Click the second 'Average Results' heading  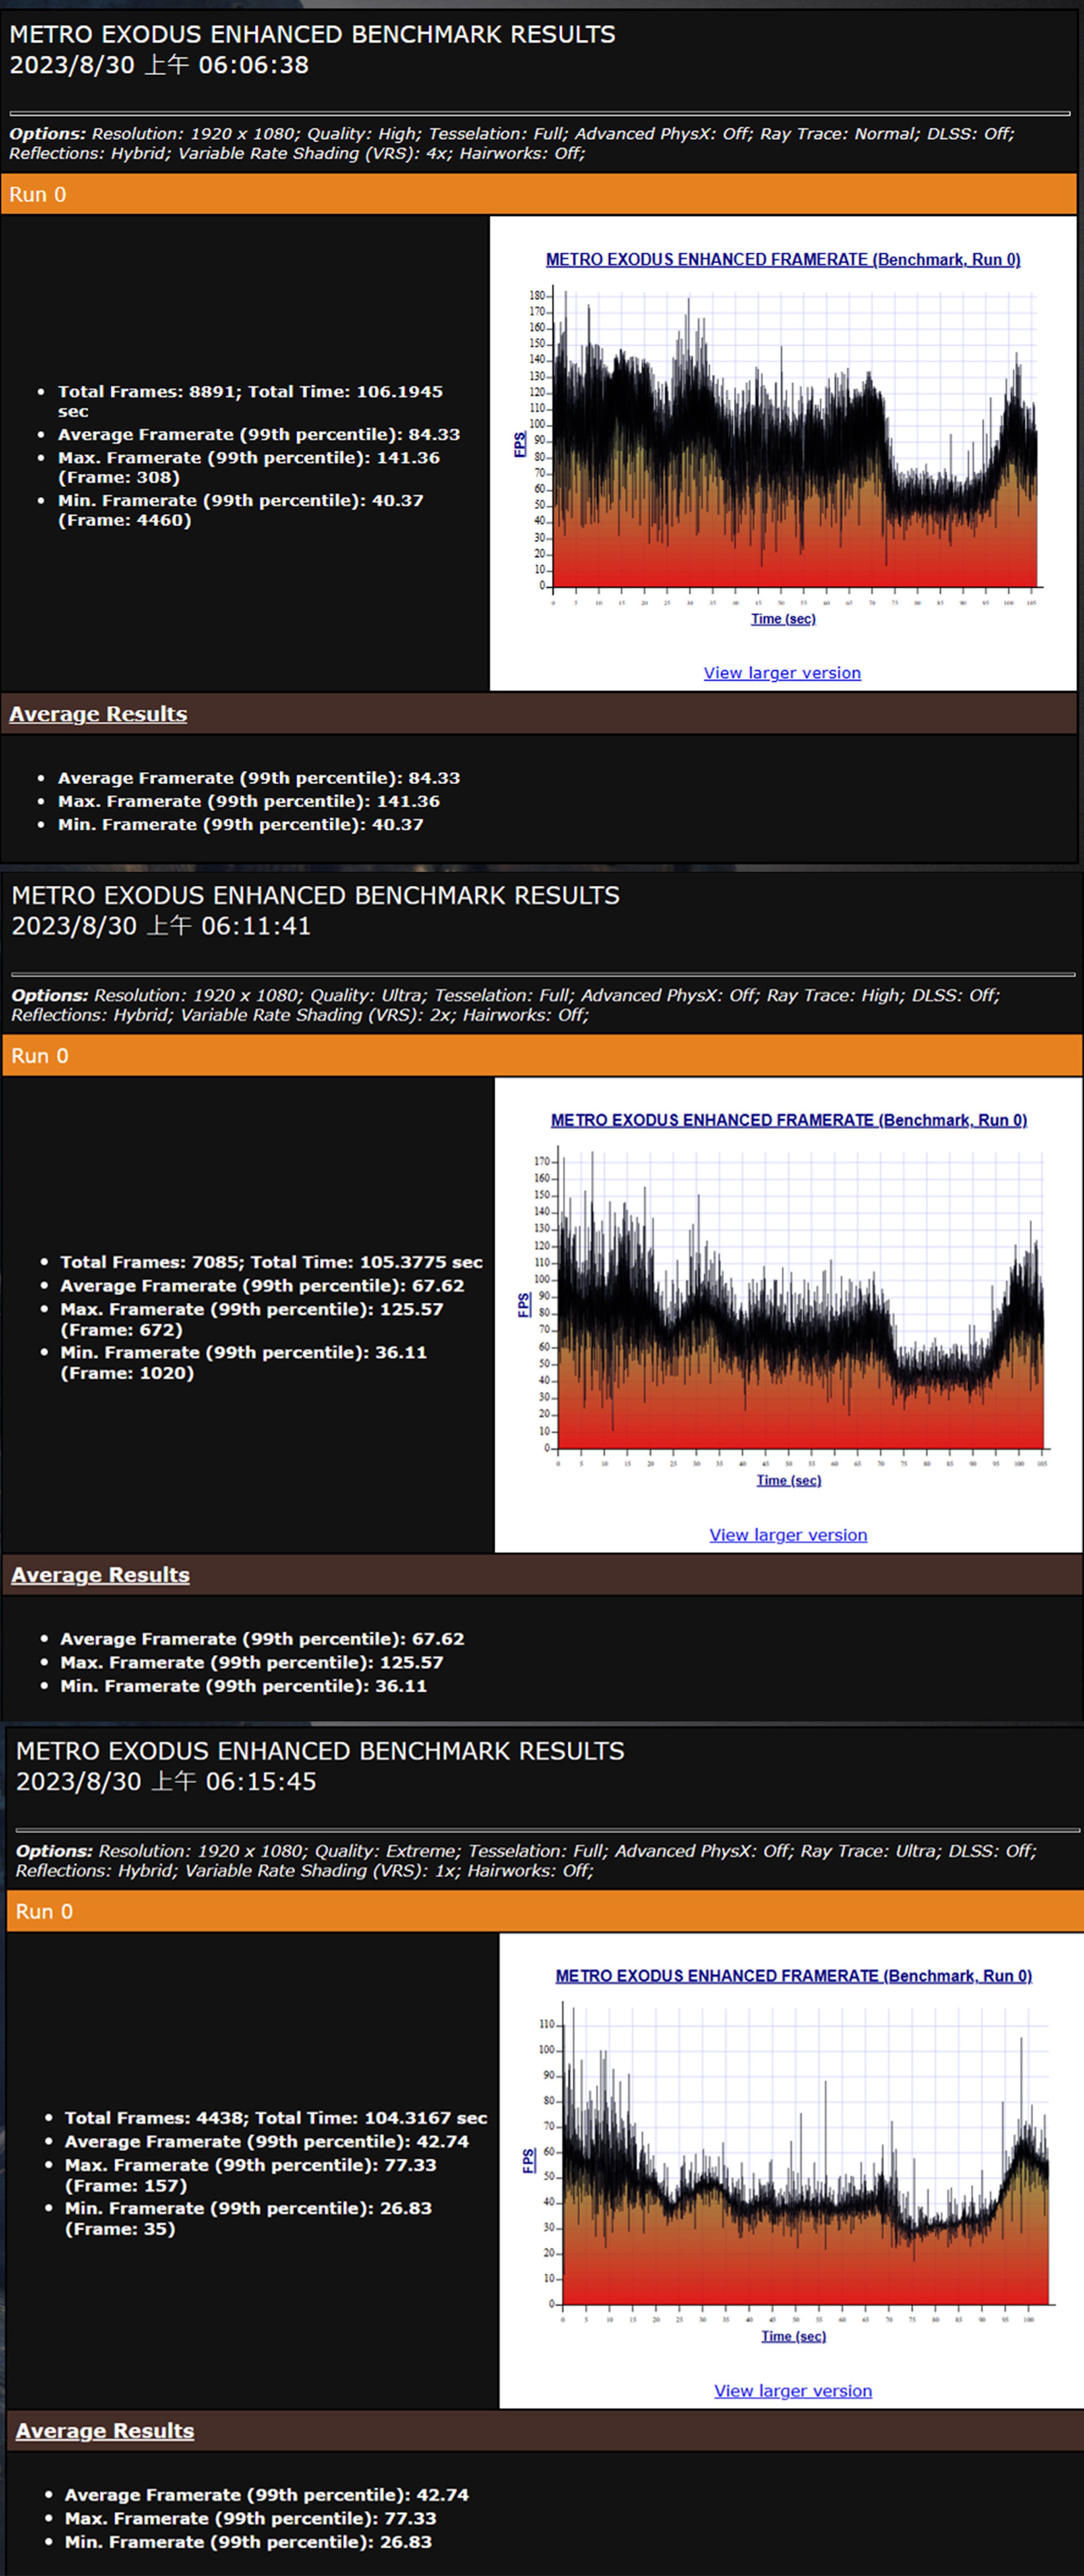coord(100,1575)
